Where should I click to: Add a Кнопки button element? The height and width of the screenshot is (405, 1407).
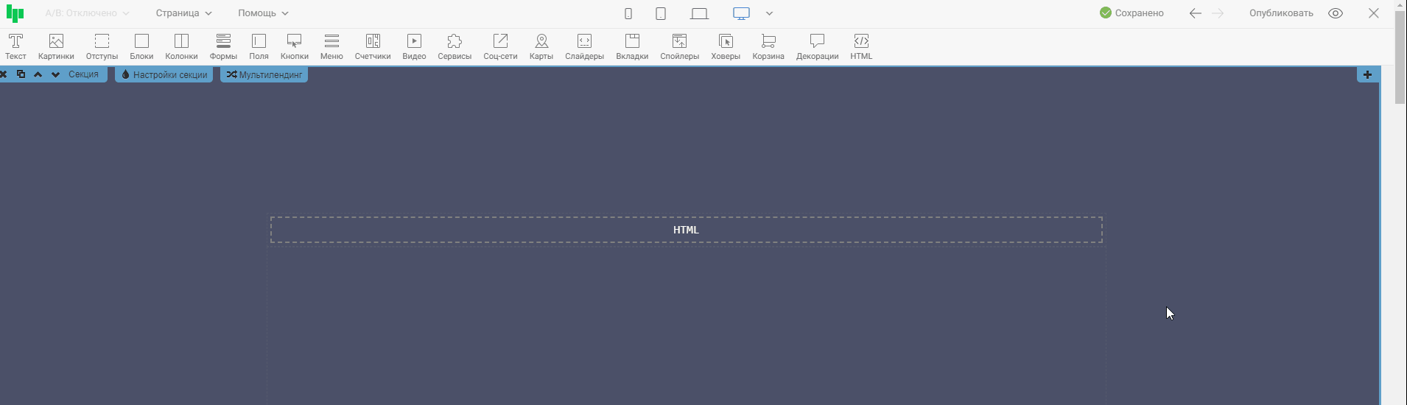point(294,46)
